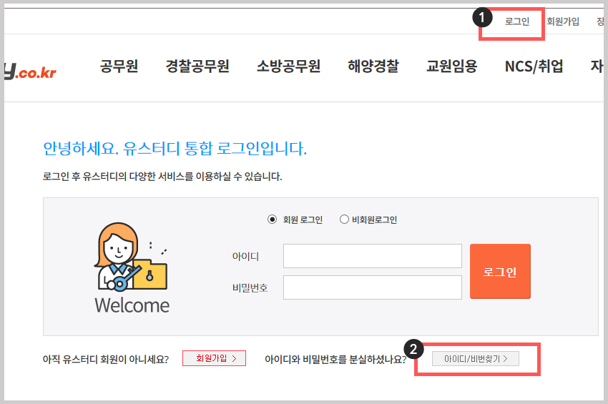Viewport: 608px width, 404px height.
Task: Open the 해양경찰 navigation item
Action: (373, 66)
